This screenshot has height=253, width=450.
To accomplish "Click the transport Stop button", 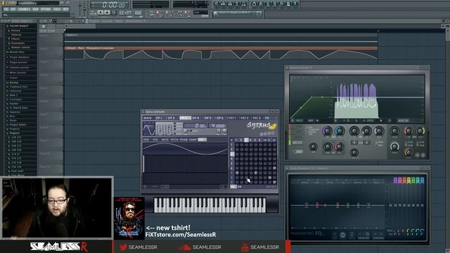I will [107, 13].
